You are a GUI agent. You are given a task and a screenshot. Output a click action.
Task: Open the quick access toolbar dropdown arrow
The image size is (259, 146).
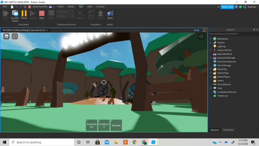[54, 7]
